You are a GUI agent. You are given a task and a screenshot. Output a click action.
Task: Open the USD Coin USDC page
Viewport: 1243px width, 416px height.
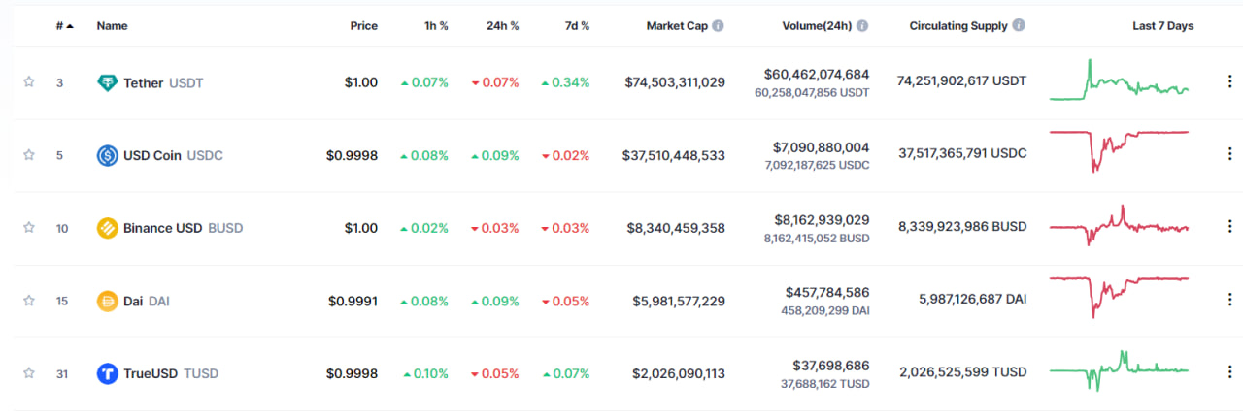pos(173,155)
